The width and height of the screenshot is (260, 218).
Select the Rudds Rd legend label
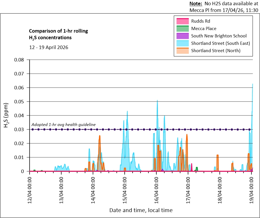tap(200, 21)
